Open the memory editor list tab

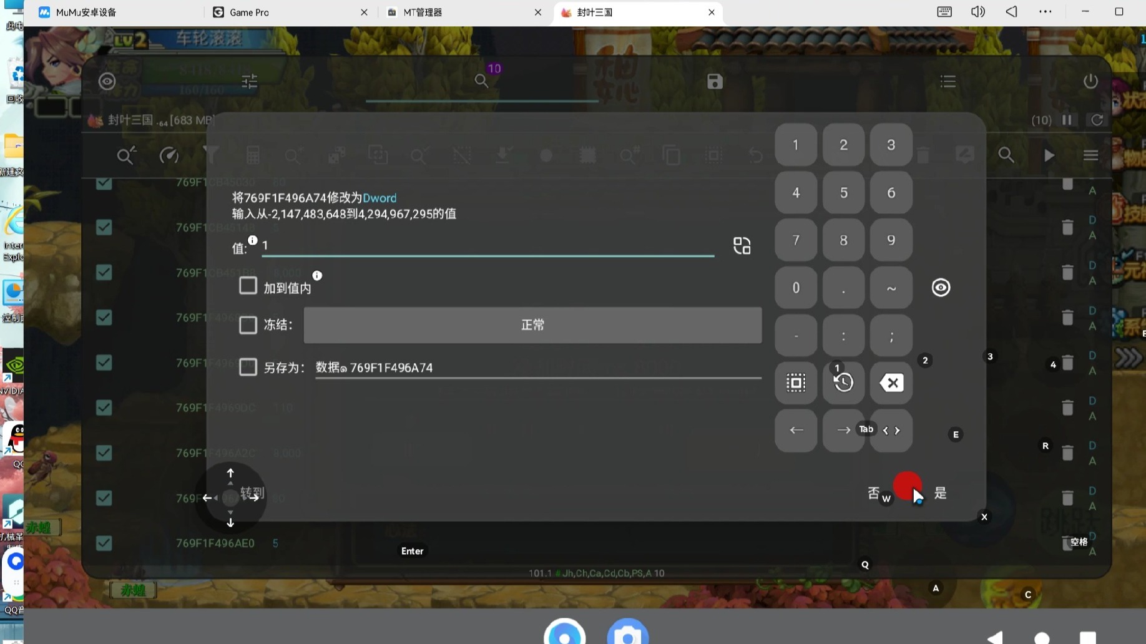948,81
